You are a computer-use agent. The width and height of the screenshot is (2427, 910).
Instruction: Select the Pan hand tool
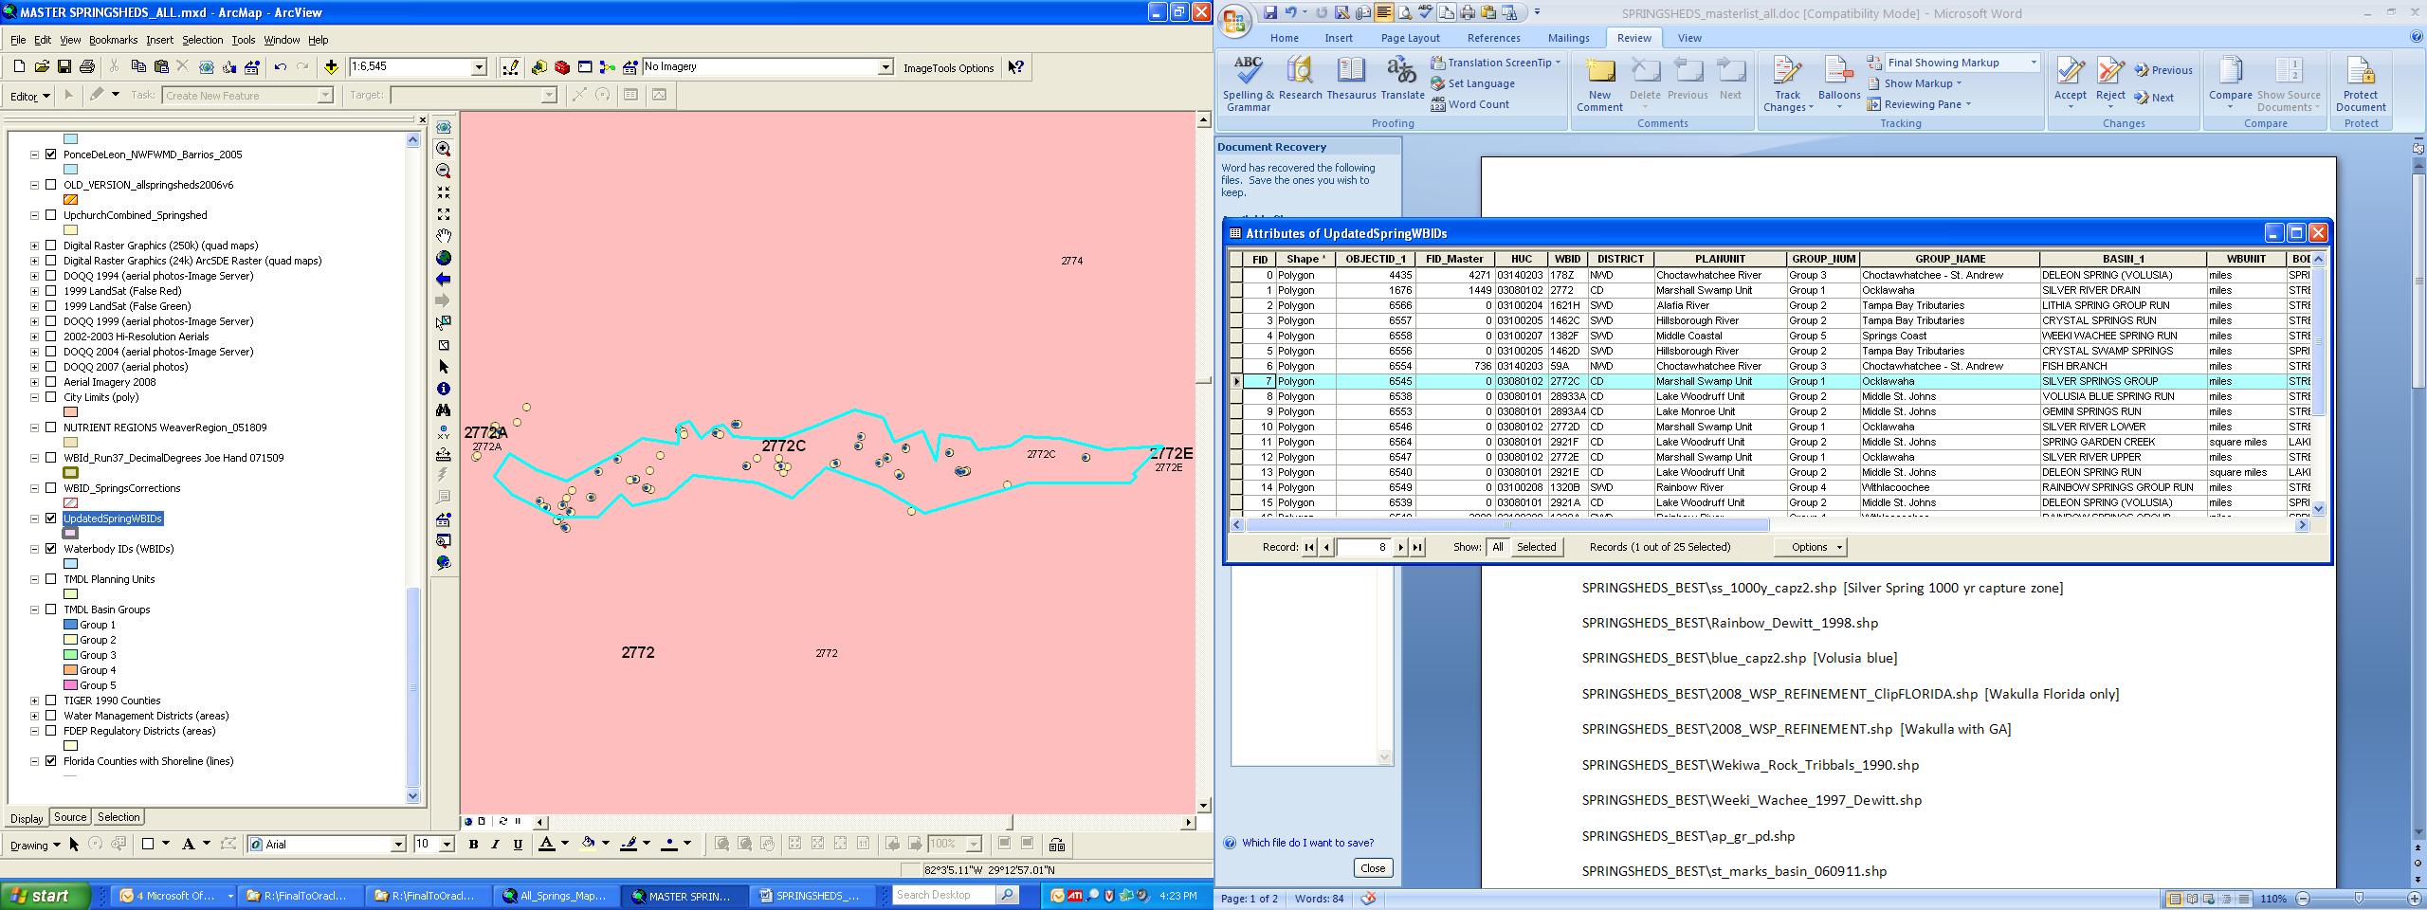pyautogui.click(x=443, y=235)
